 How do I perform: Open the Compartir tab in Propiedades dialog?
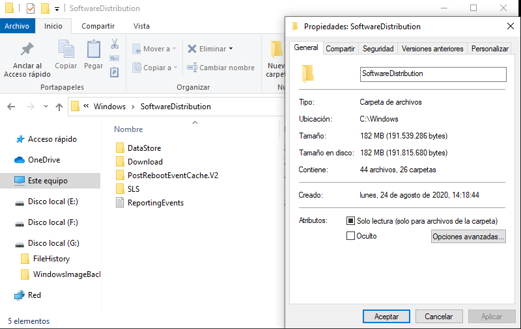click(340, 49)
